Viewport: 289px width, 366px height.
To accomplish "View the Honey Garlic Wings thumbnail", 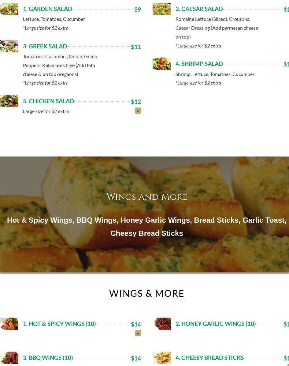I will pyautogui.click(x=162, y=324).
